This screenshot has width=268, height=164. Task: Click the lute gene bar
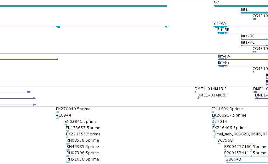(x=254, y=13)
